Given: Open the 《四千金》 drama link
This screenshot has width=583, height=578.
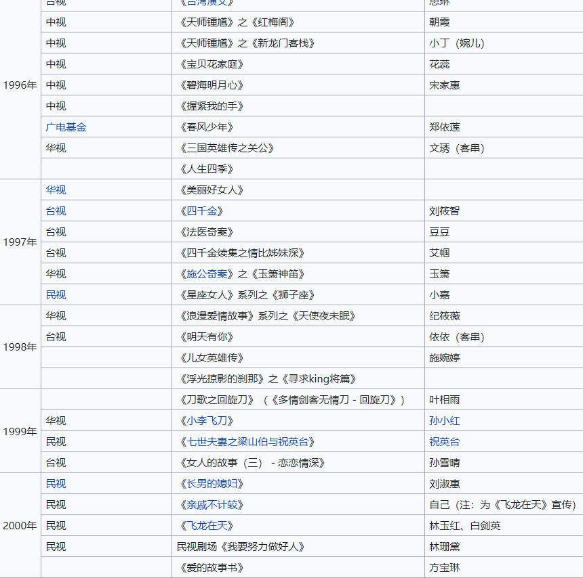Looking at the screenshot, I should (x=202, y=211).
